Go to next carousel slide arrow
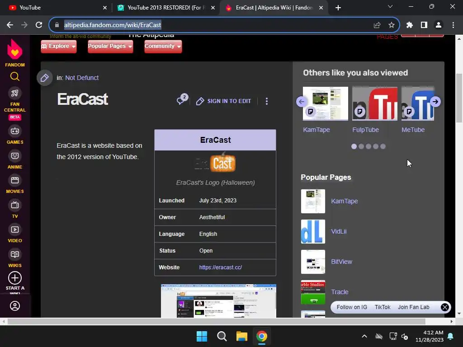The width and height of the screenshot is (463, 347). tap(435, 102)
